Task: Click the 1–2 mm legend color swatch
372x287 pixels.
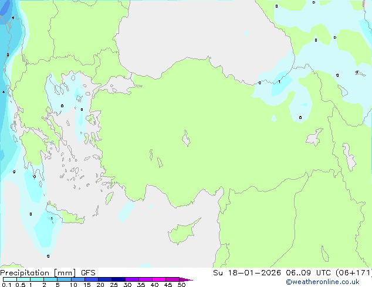Action: [x=37, y=279]
